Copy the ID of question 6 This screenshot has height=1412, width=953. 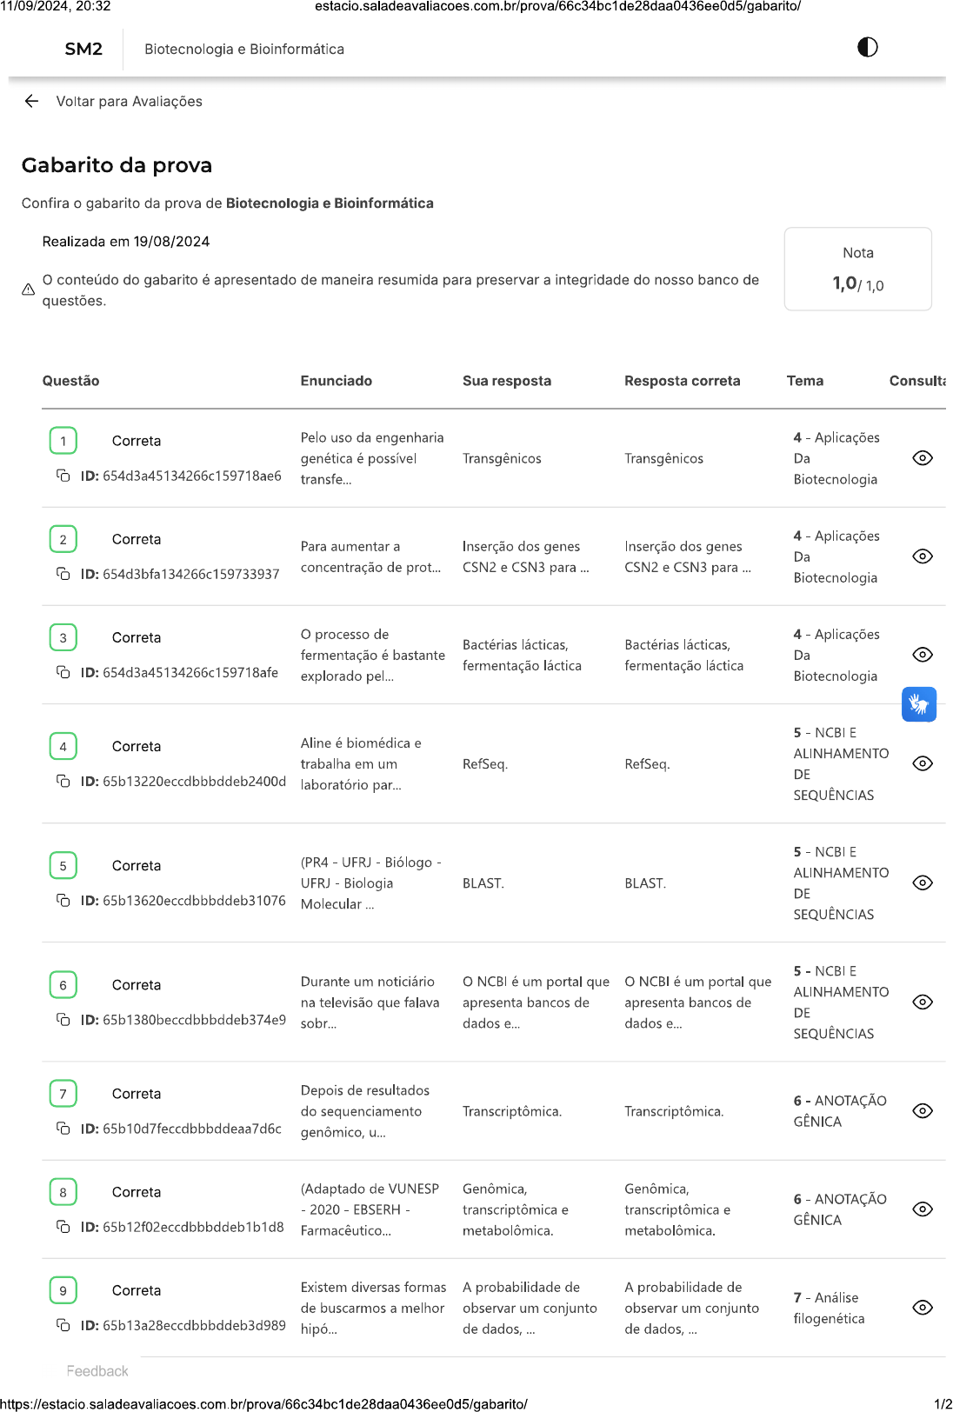[x=63, y=1019]
